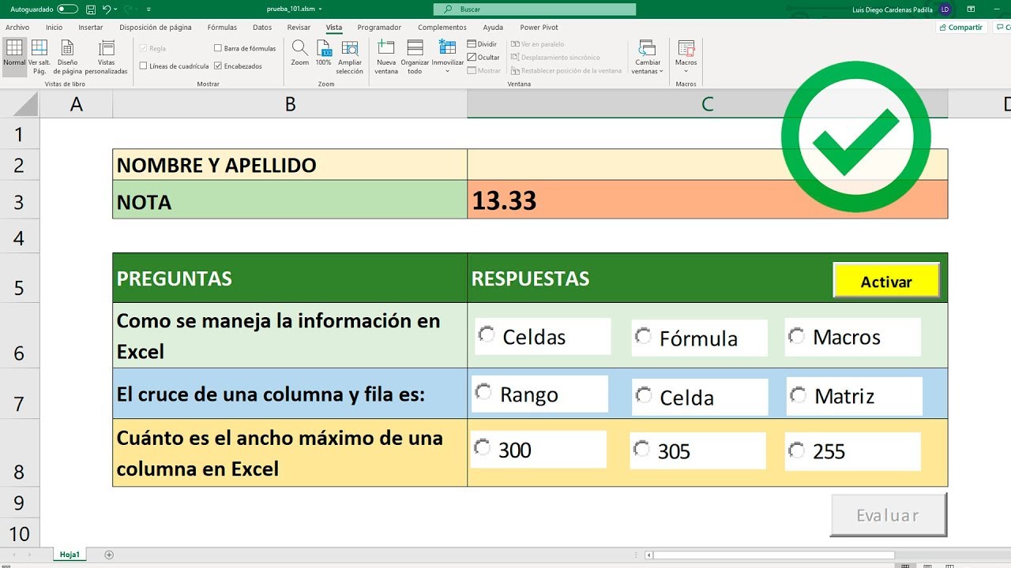Click Dividir window option

tap(483, 44)
